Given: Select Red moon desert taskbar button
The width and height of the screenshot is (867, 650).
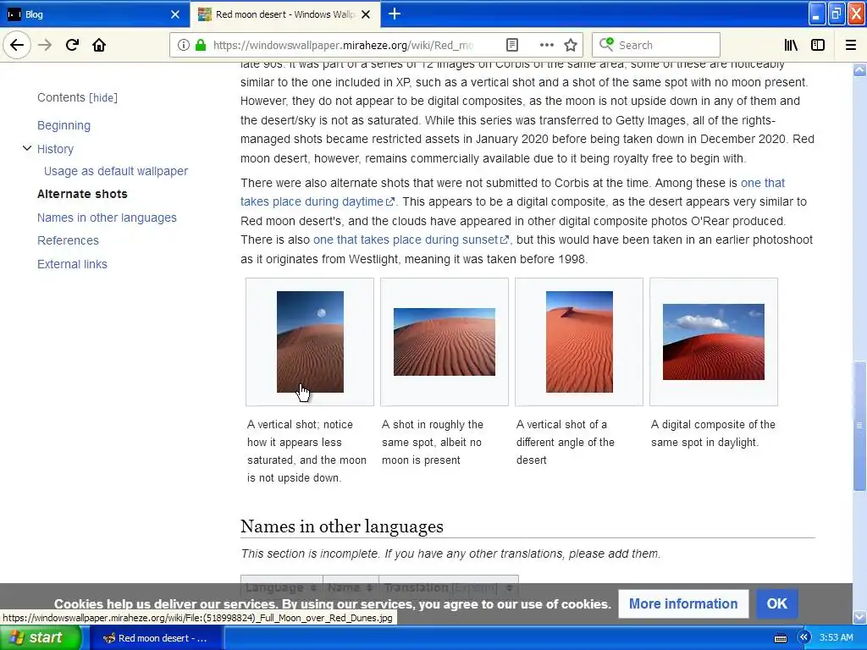Looking at the screenshot, I should [157, 638].
